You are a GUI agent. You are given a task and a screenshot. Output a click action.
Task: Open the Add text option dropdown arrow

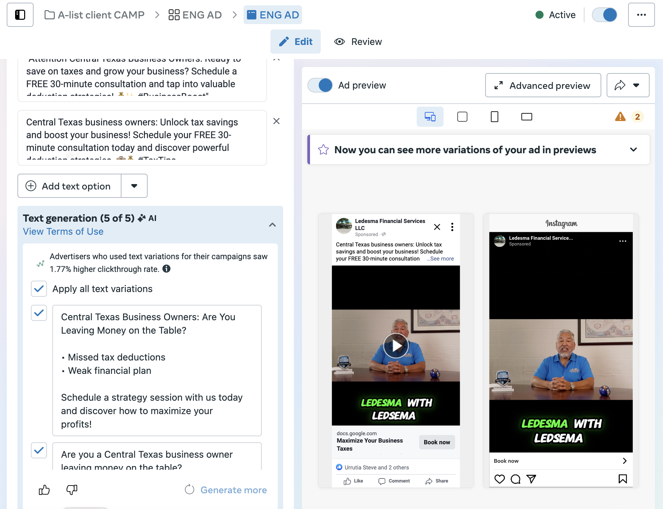point(134,186)
